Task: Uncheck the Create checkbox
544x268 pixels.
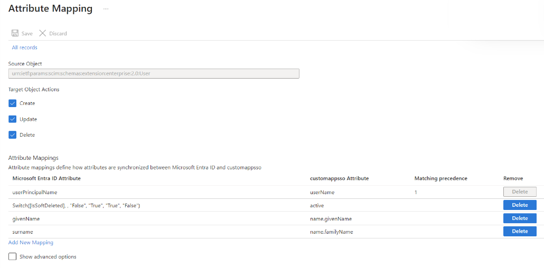Action: (13, 103)
